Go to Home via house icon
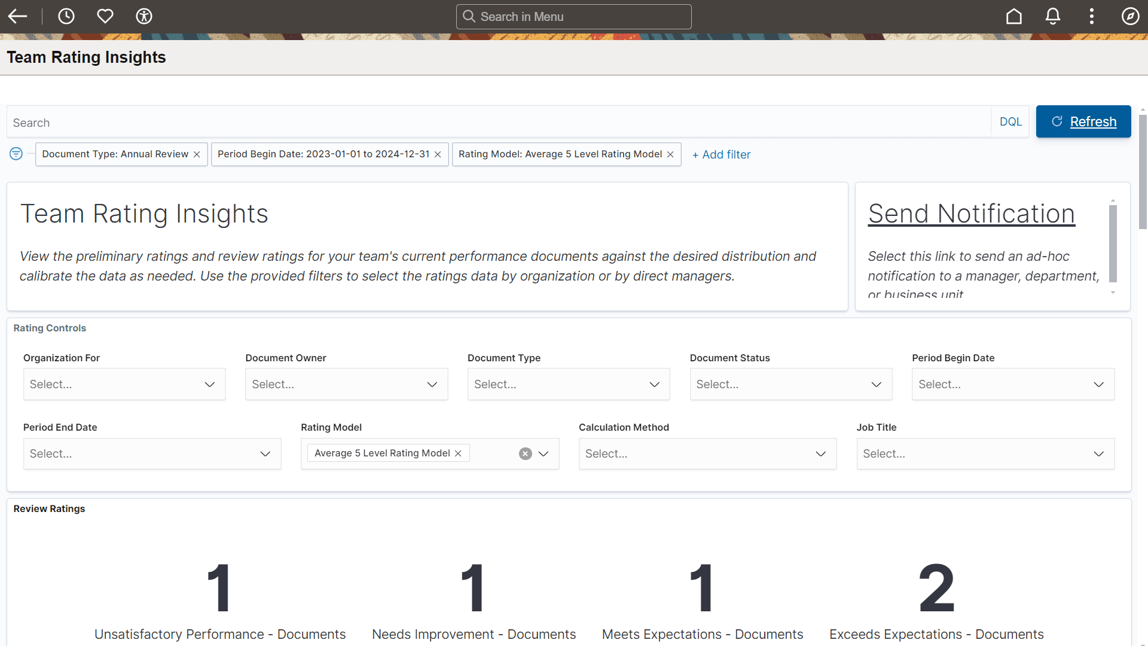 (1013, 16)
